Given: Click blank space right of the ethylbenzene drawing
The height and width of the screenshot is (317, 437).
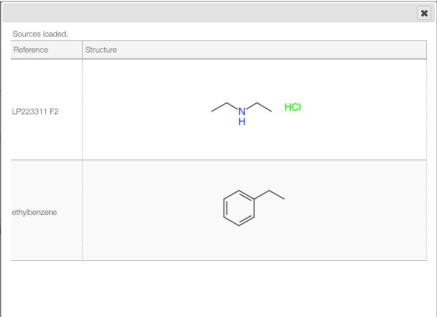Looking at the screenshot, I should click(x=356, y=210).
